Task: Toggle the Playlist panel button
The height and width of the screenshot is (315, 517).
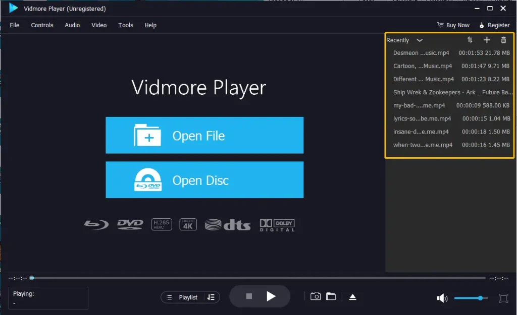Action: click(183, 297)
